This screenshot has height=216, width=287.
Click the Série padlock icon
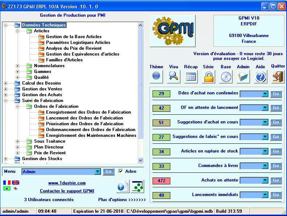208,77
